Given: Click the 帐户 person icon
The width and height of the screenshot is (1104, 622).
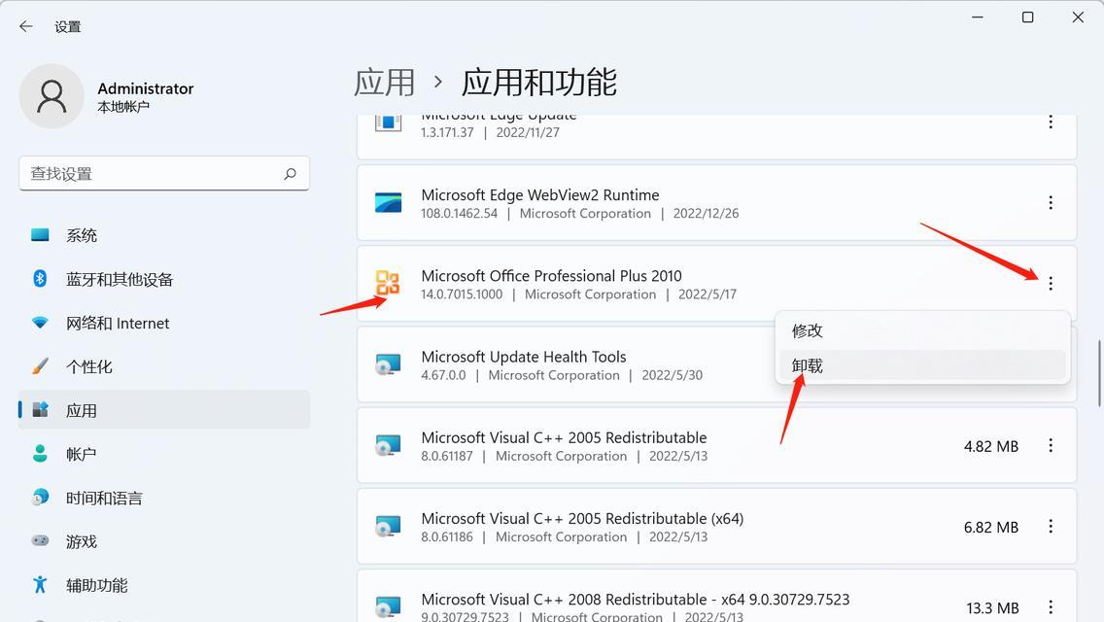Looking at the screenshot, I should pos(40,454).
